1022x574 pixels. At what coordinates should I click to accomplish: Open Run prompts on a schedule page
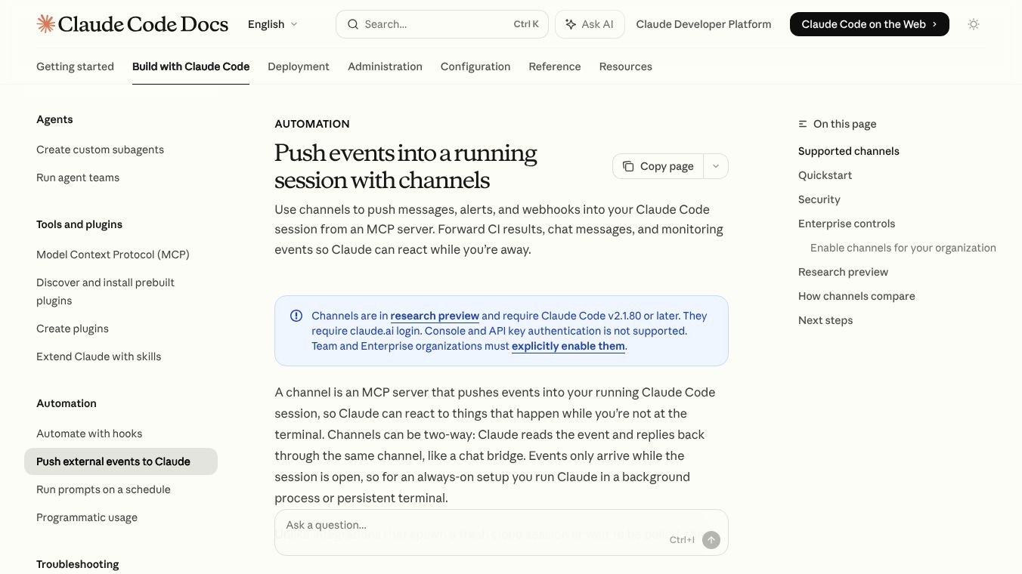pyautogui.click(x=104, y=489)
